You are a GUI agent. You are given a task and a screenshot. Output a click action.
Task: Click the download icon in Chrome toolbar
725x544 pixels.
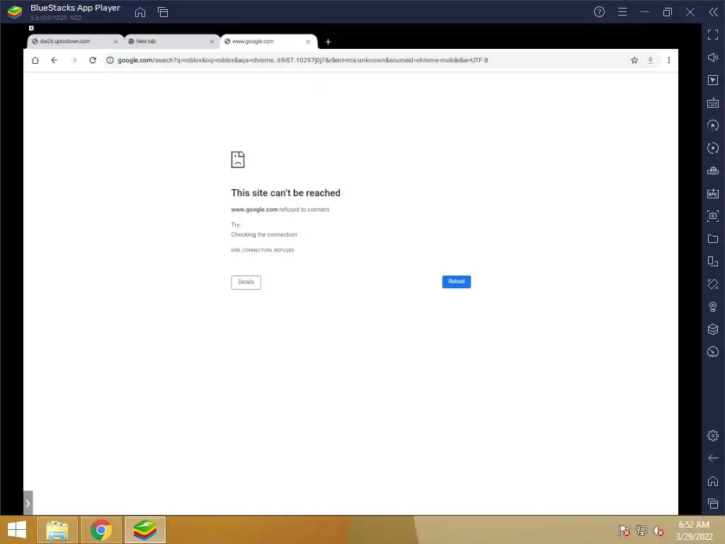(650, 60)
